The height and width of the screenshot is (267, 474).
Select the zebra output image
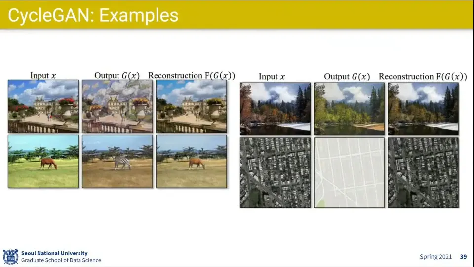point(118,162)
